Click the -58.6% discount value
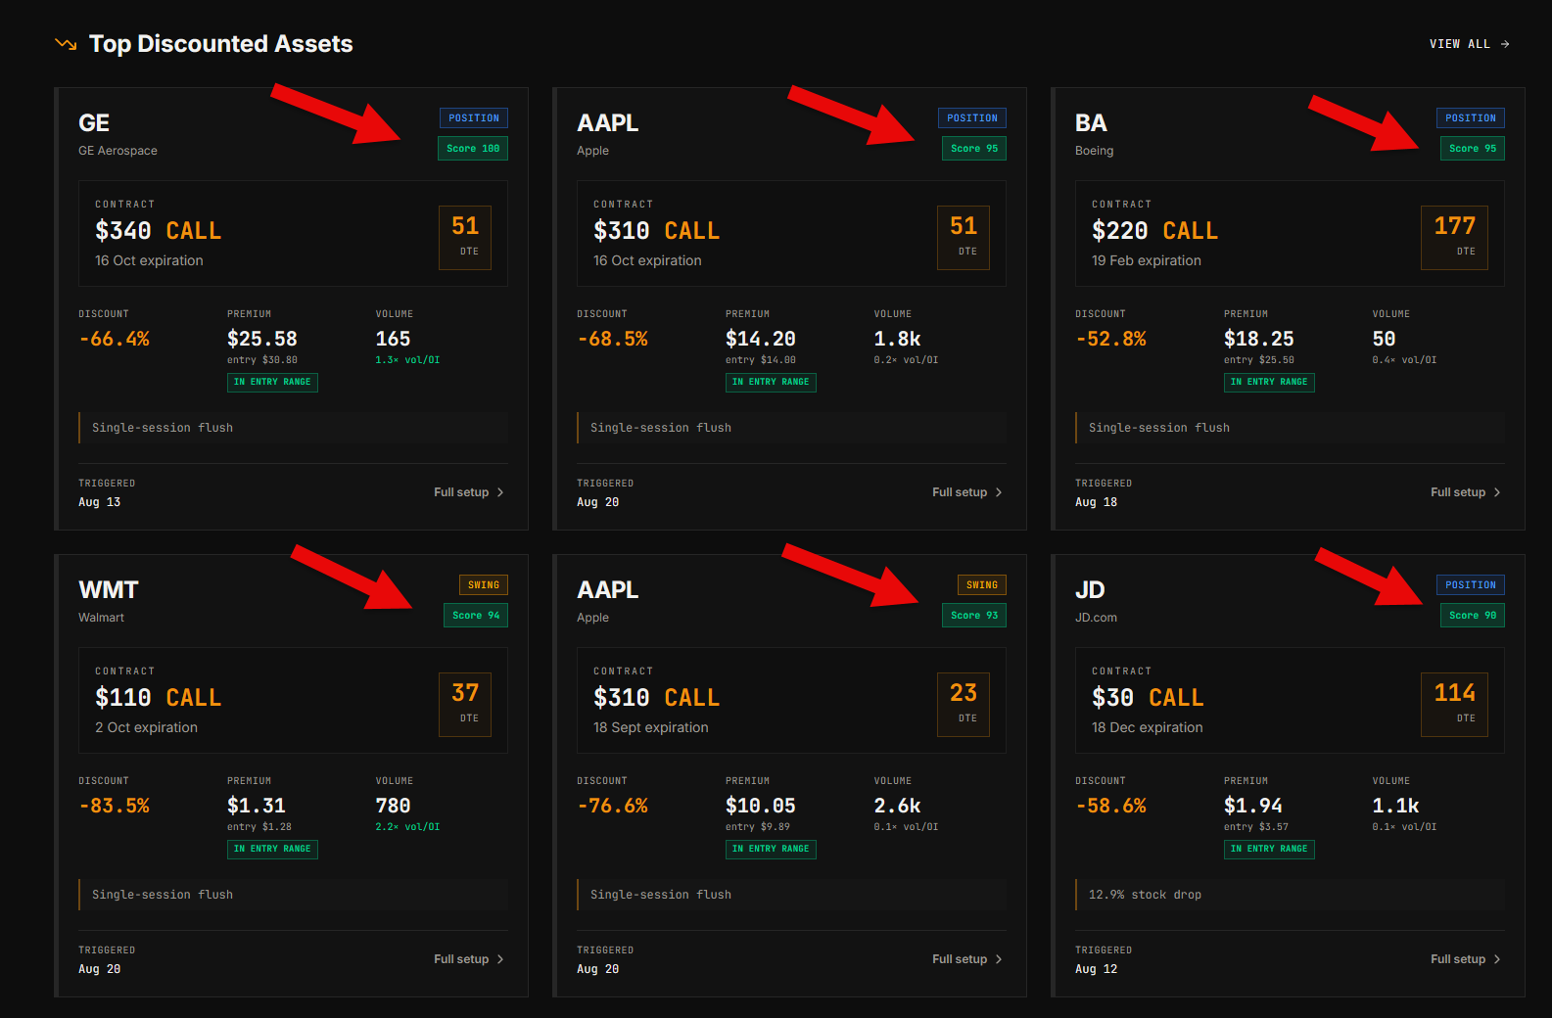 pos(1111,807)
